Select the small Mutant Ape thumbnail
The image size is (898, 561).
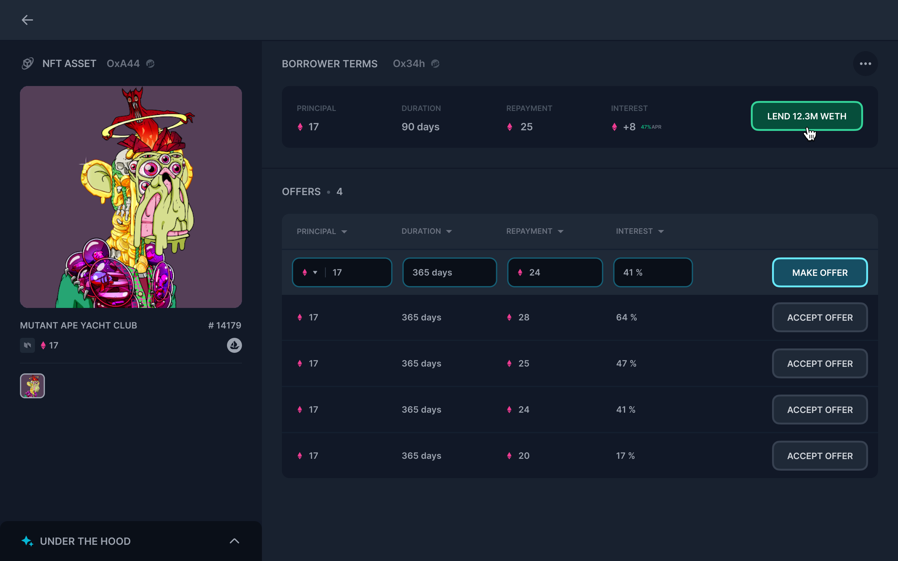click(x=33, y=386)
